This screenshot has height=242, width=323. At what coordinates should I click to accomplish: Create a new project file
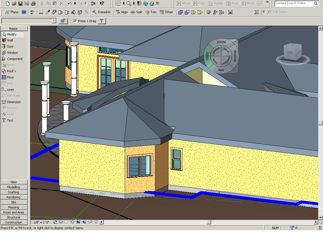point(8,3)
